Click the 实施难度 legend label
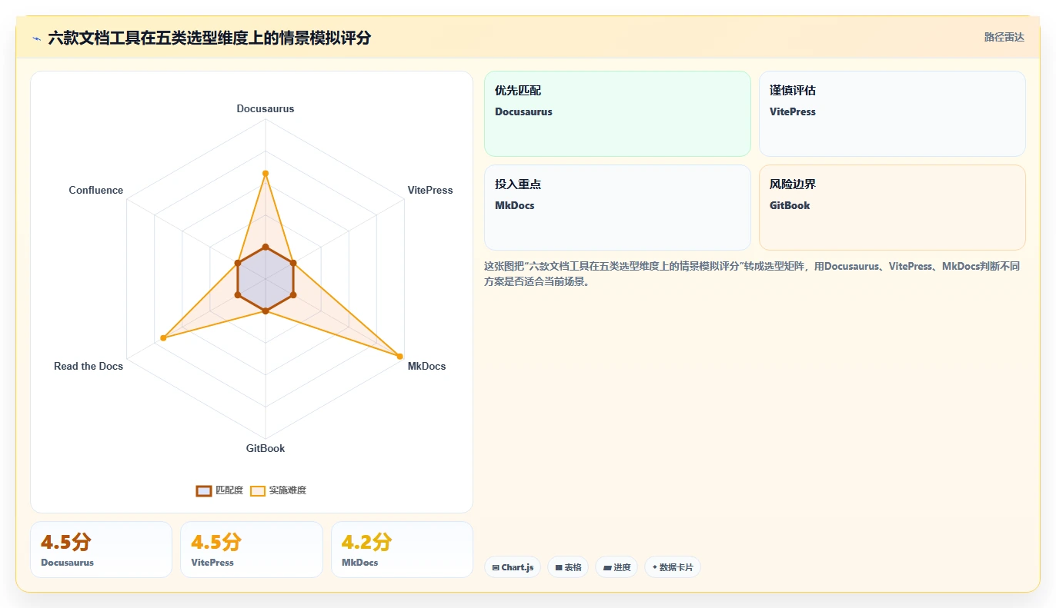1056x608 pixels. tap(287, 490)
